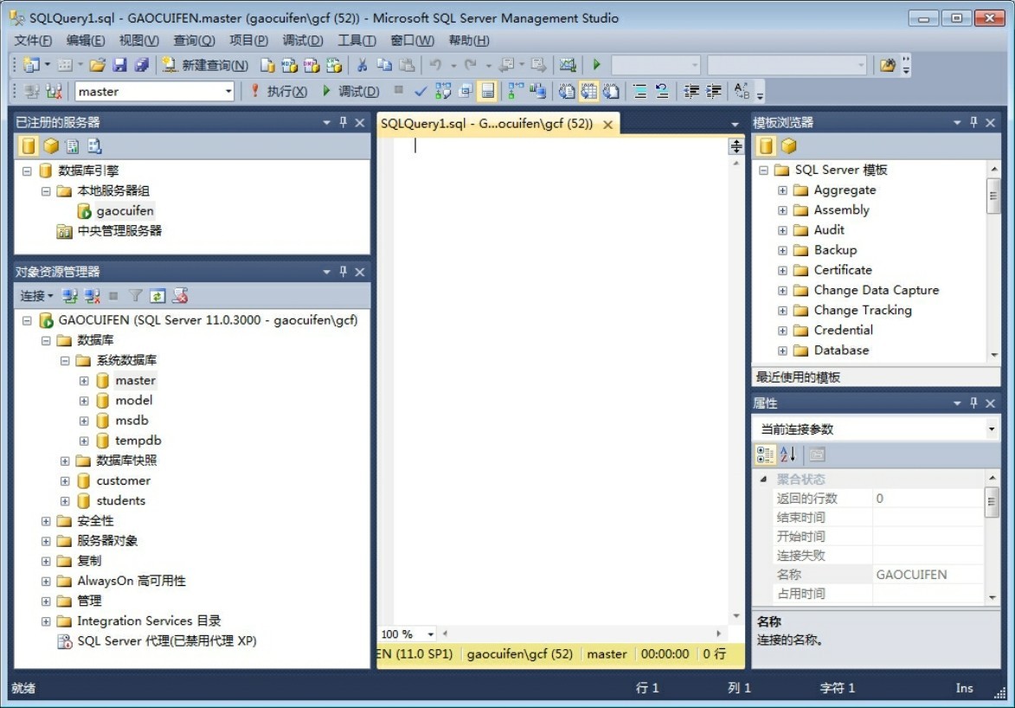Screen dimensions: 1015x708
Task: Click the Decrease Indent icon
Action: click(x=691, y=92)
